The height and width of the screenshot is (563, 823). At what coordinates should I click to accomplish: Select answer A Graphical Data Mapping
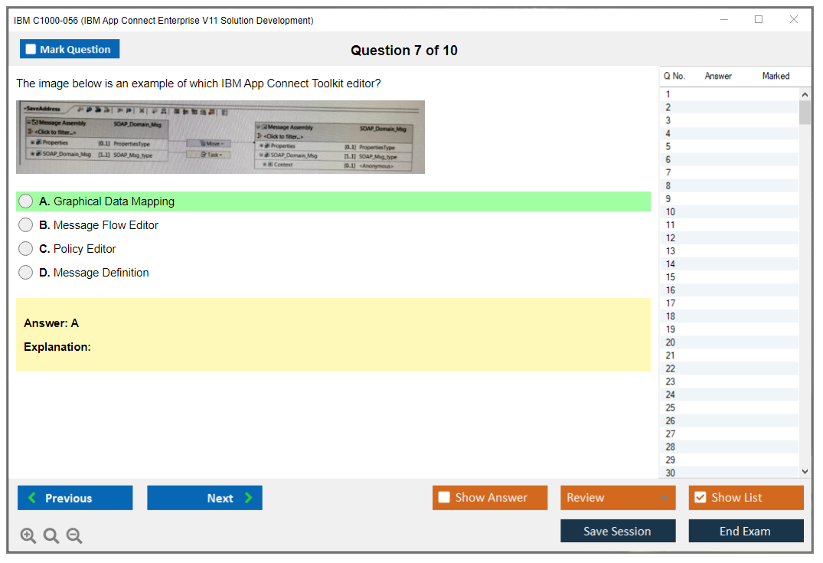[x=26, y=201]
